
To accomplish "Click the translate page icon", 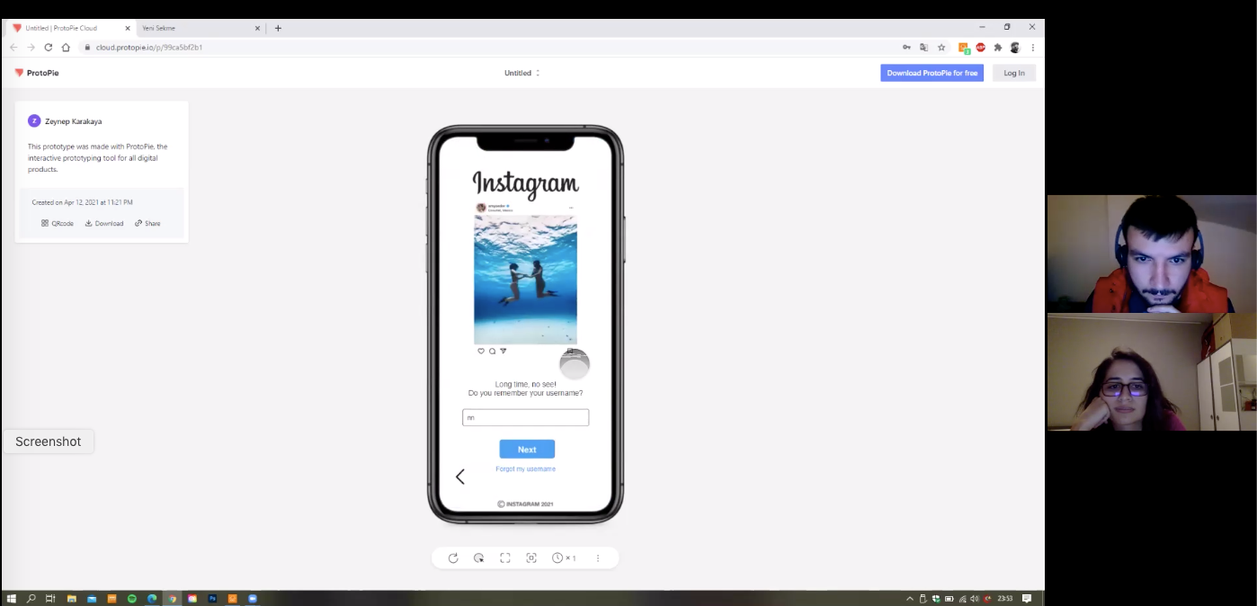I will pos(923,48).
